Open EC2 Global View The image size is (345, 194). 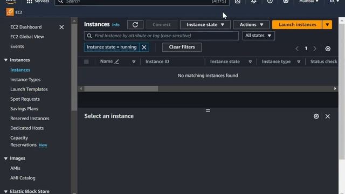click(x=27, y=37)
